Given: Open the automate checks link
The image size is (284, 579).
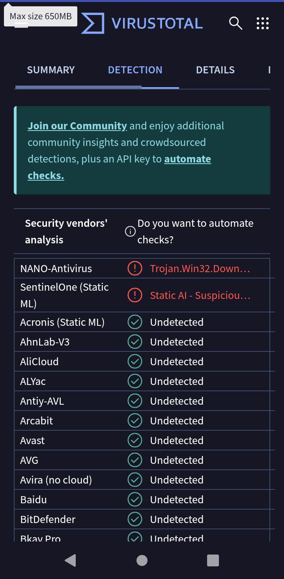Looking at the screenshot, I should coord(187,159).
